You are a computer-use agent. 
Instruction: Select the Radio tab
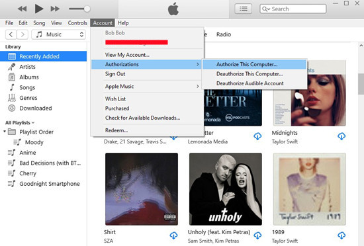224,34
